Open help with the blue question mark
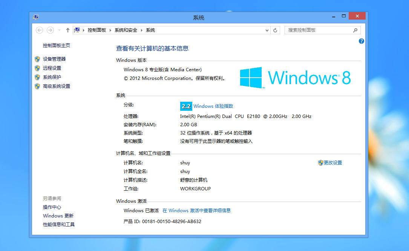Screen dimensions: 409x251 click(x=361, y=41)
